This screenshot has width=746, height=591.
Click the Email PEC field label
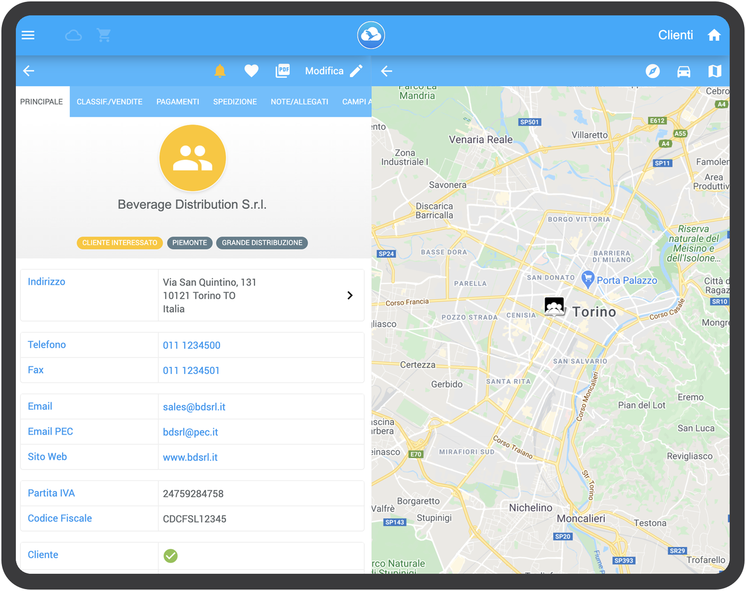50,431
